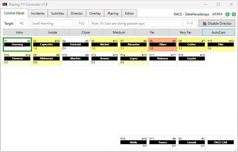Switch to the iRacing tab

pos(113,13)
